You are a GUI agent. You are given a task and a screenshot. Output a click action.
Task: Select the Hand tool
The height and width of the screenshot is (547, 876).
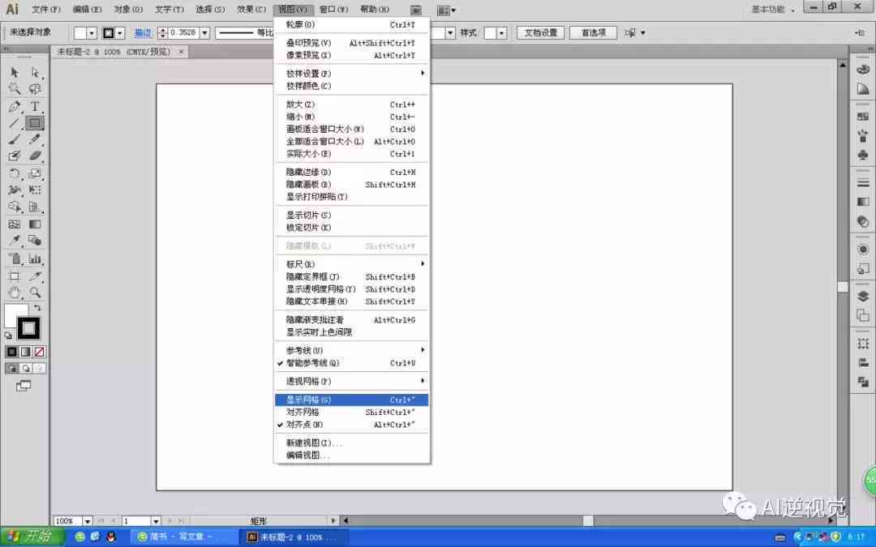point(15,293)
